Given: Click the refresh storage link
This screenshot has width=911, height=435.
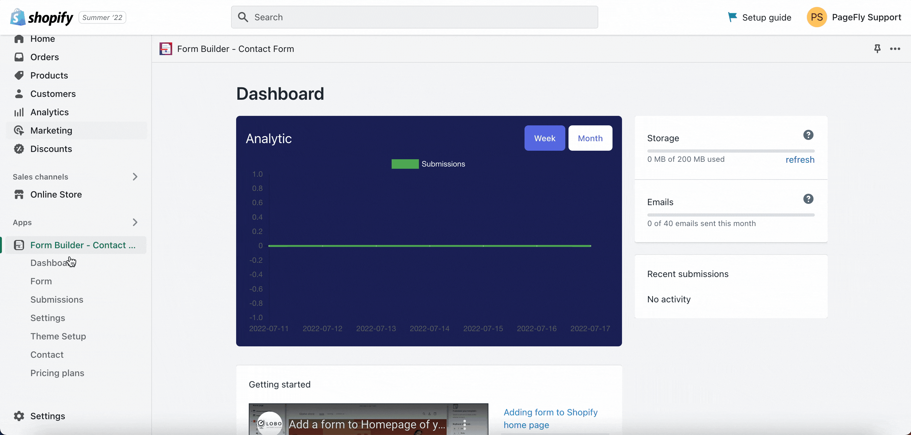Looking at the screenshot, I should click(x=800, y=160).
